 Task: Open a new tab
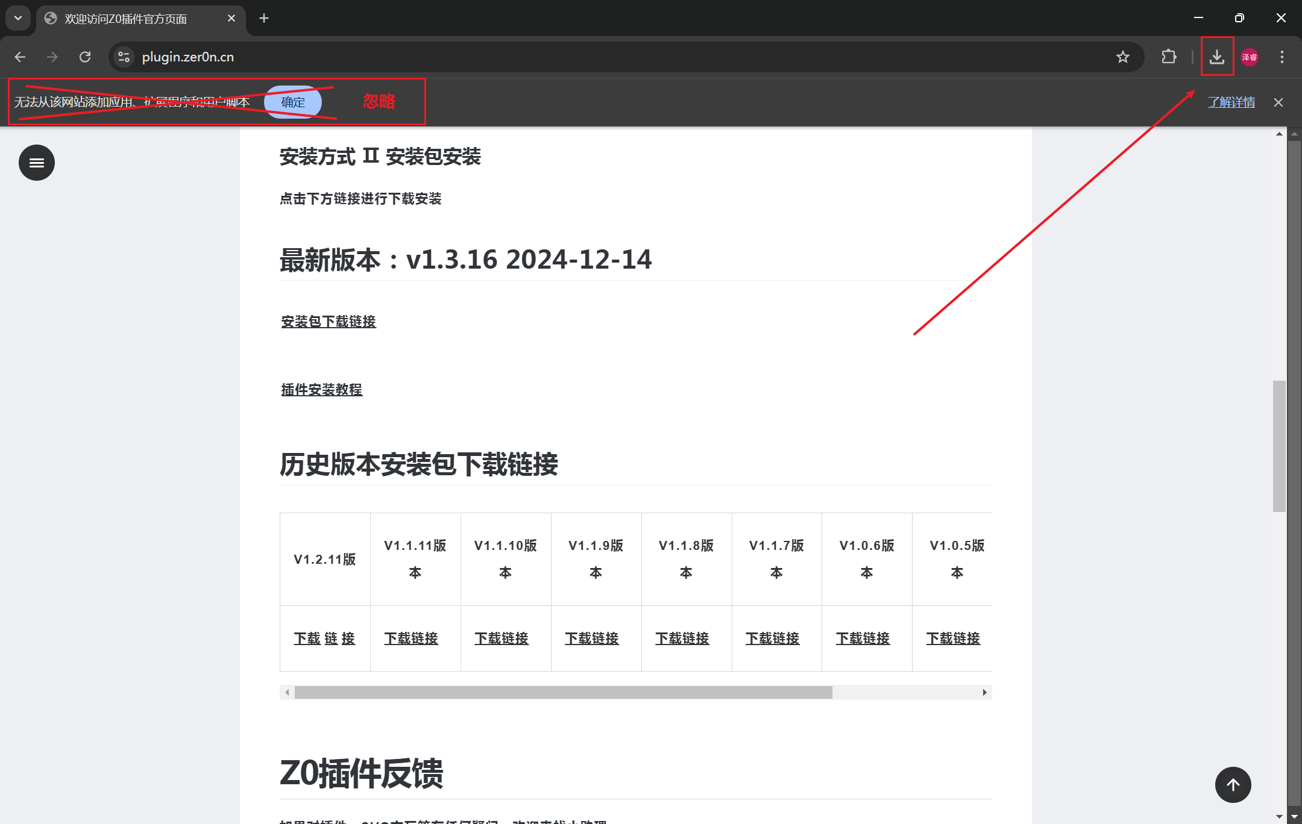(264, 18)
